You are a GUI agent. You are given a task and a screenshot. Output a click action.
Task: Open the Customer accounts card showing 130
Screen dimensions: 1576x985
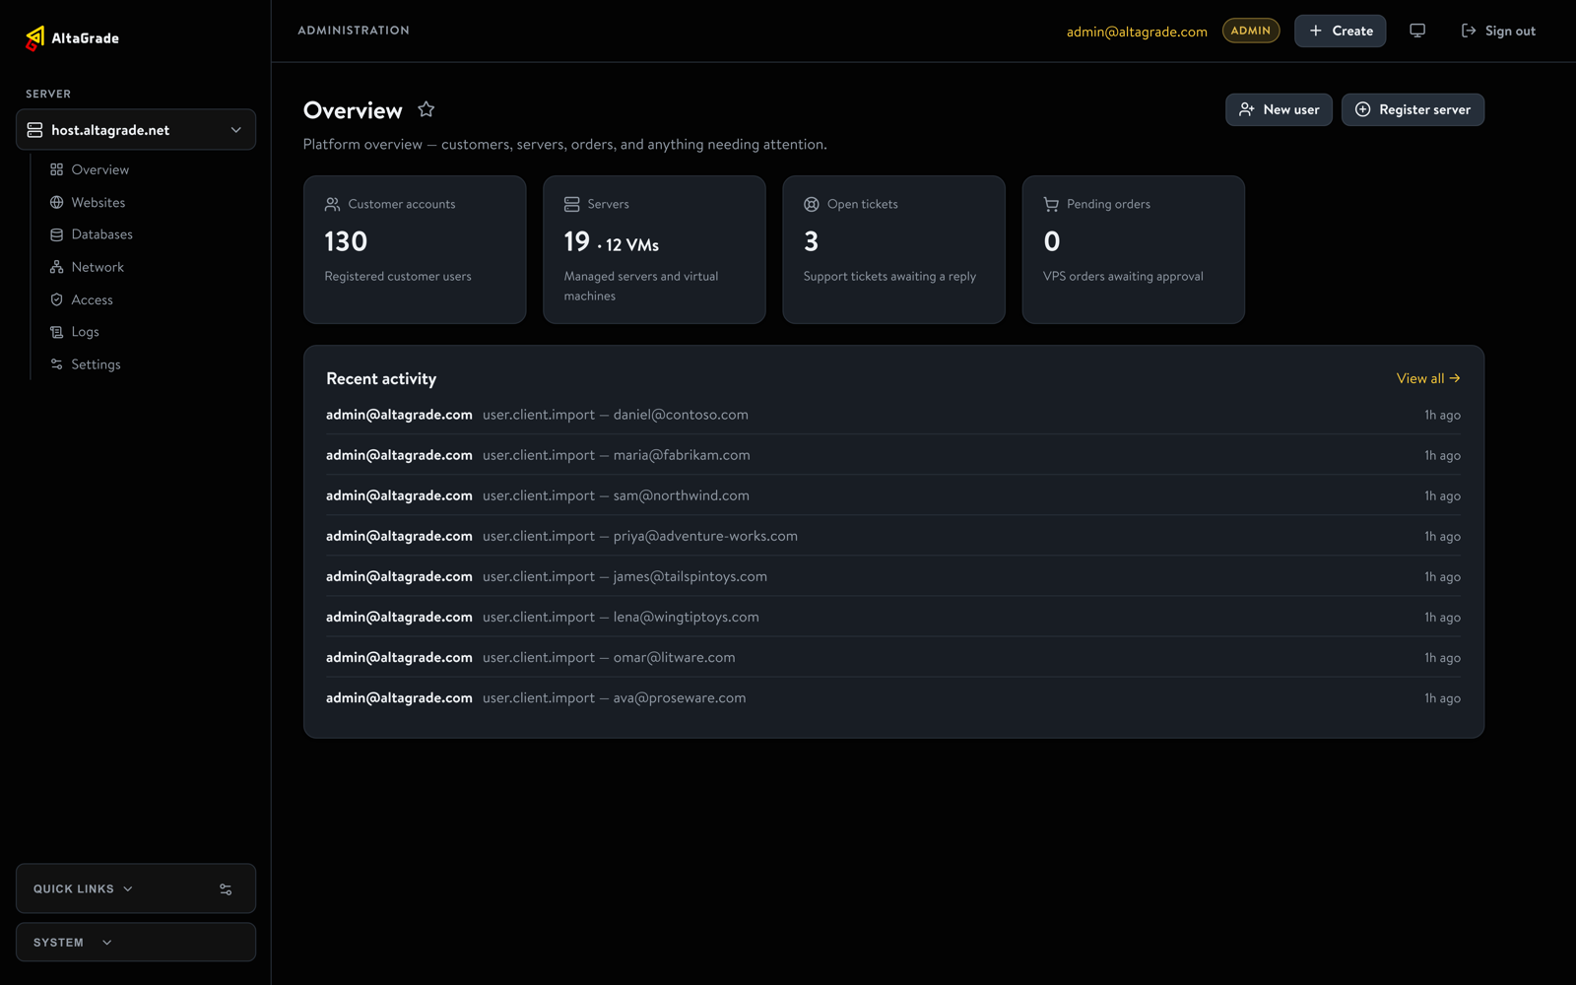coord(415,249)
